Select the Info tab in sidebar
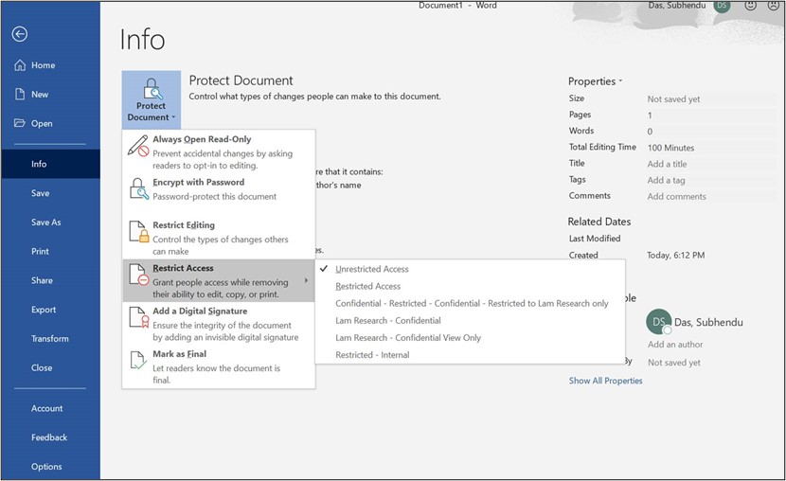Screen dimensions: 786x481 pyautogui.click(x=50, y=164)
